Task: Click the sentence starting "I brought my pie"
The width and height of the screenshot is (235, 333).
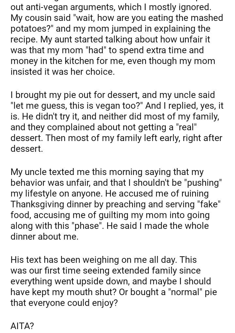Action: point(65,95)
